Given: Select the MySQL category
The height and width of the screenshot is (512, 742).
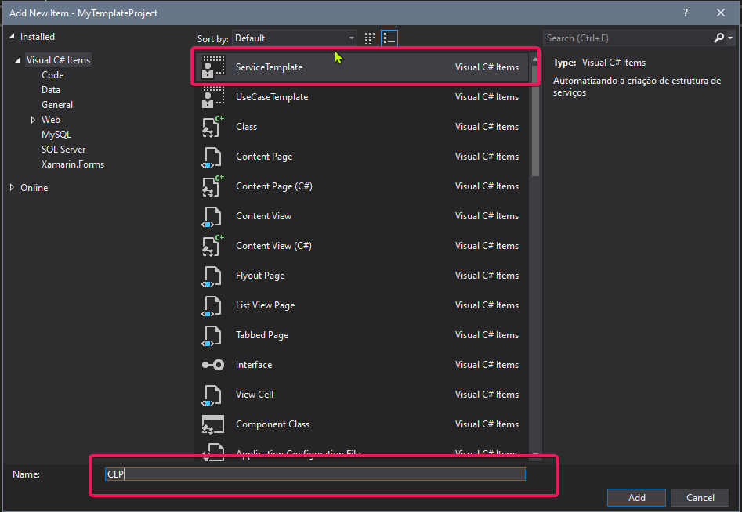Looking at the screenshot, I should click(x=56, y=135).
